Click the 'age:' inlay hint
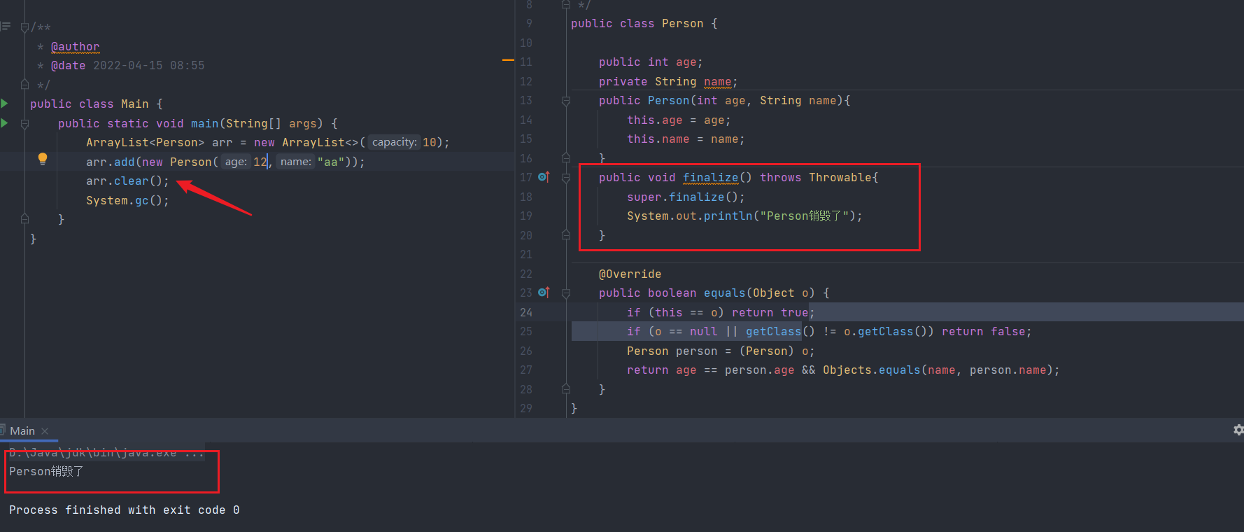 (x=236, y=162)
